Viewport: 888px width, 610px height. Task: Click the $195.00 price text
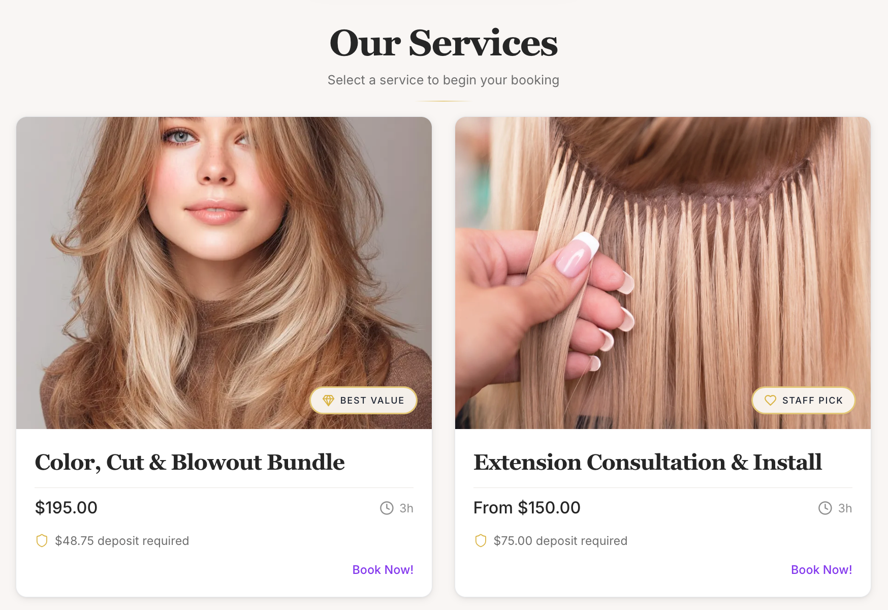66,508
